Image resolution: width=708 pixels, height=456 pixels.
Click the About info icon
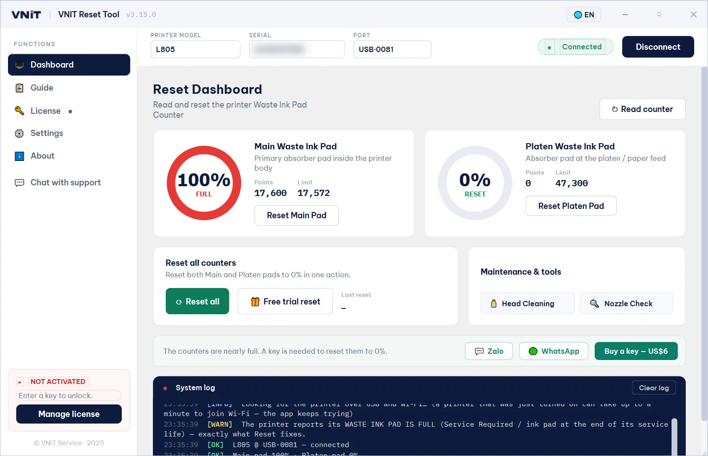[20, 156]
